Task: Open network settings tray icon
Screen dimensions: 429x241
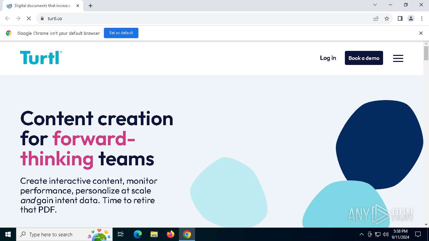Action: click(x=378, y=234)
